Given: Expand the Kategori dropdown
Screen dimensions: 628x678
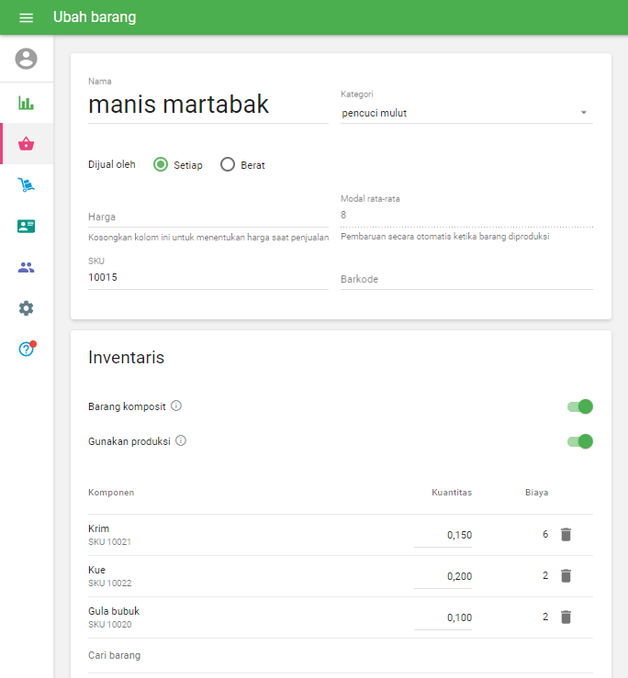Looking at the screenshot, I should [465, 113].
